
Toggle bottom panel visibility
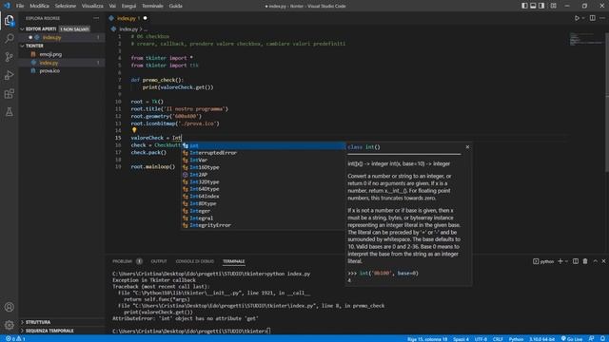point(533,6)
